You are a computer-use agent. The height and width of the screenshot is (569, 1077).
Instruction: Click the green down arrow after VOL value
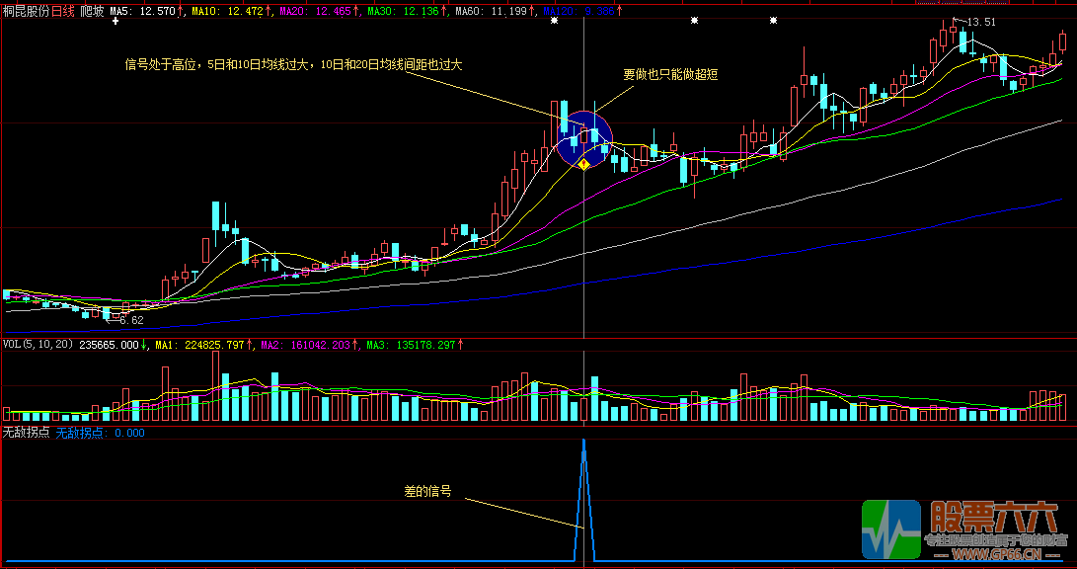tap(146, 345)
